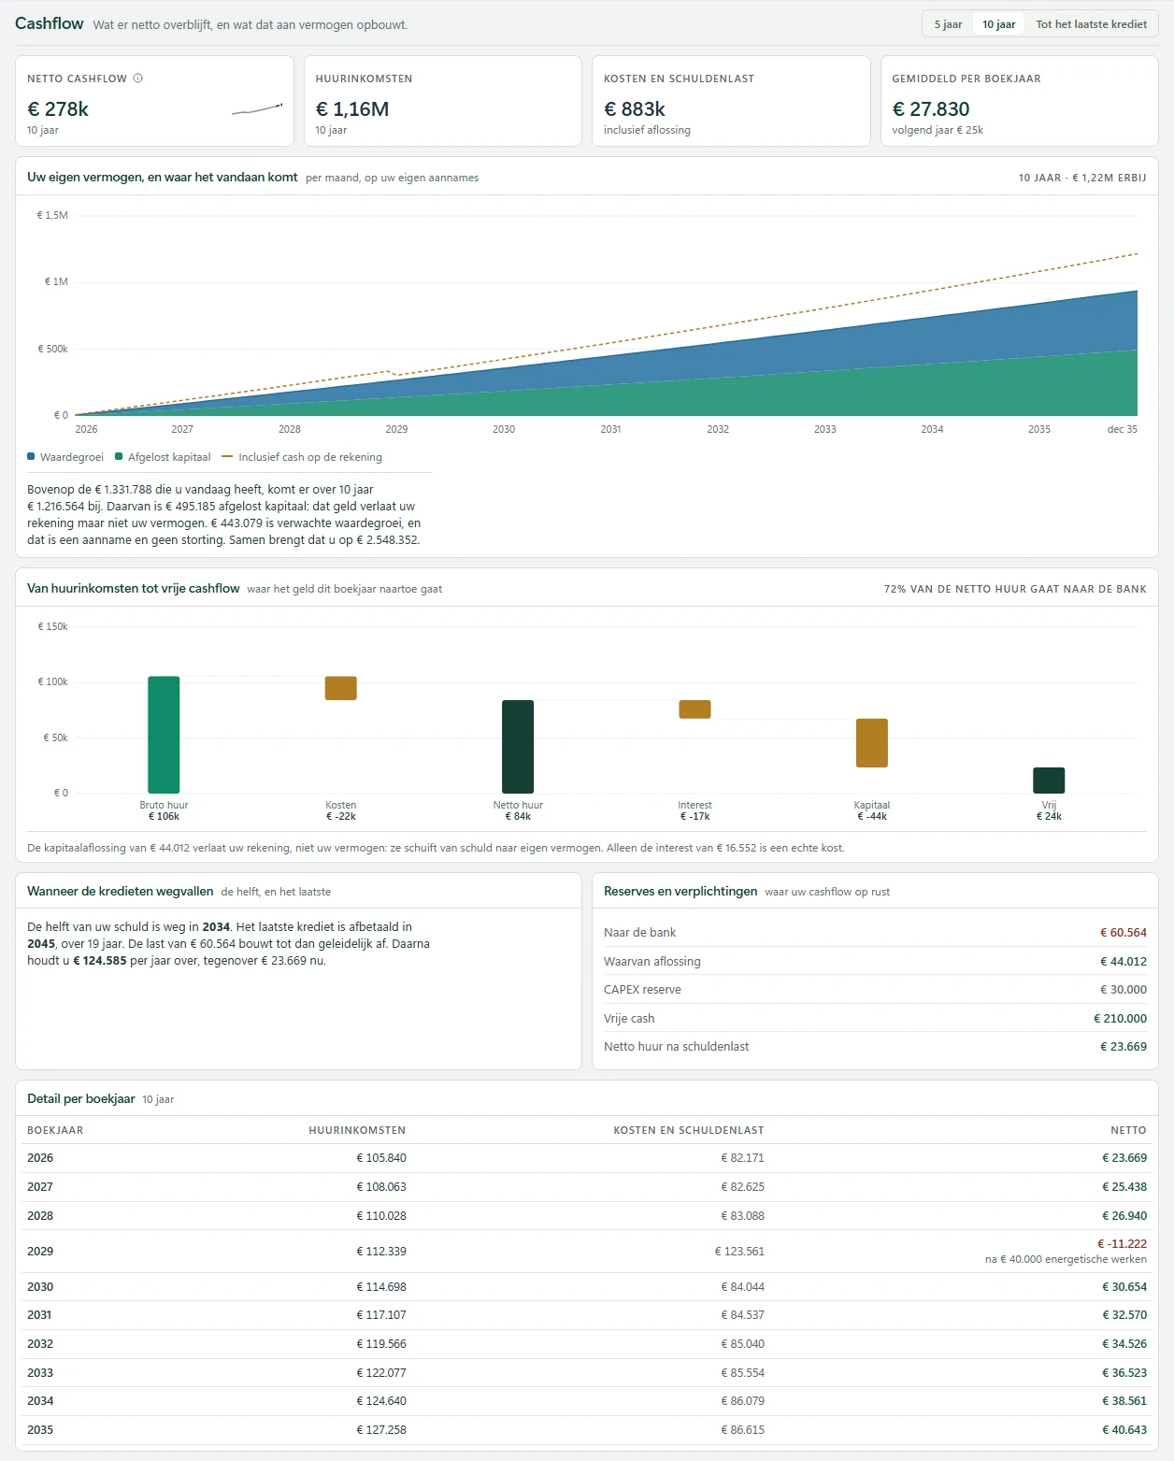1174x1461 pixels.
Task: Click the NETTO column header in the detail table
Action: point(1128,1130)
